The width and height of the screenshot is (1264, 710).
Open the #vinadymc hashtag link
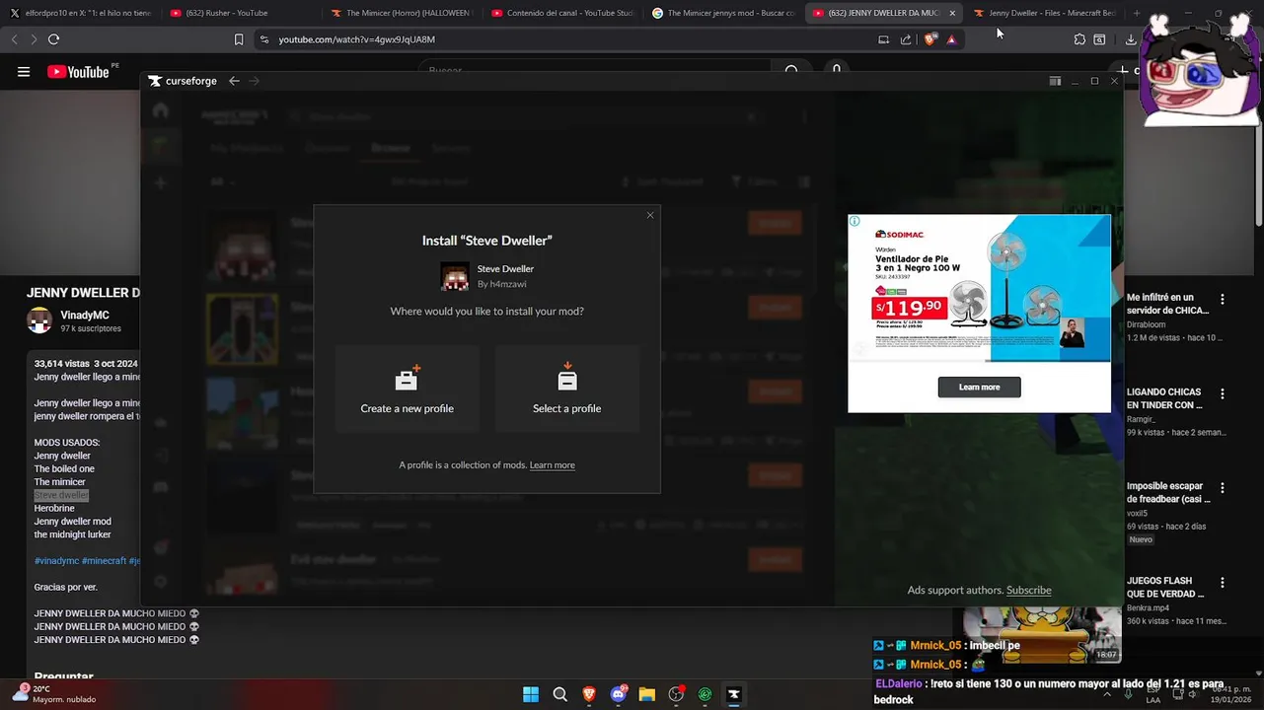click(x=56, y=561)
